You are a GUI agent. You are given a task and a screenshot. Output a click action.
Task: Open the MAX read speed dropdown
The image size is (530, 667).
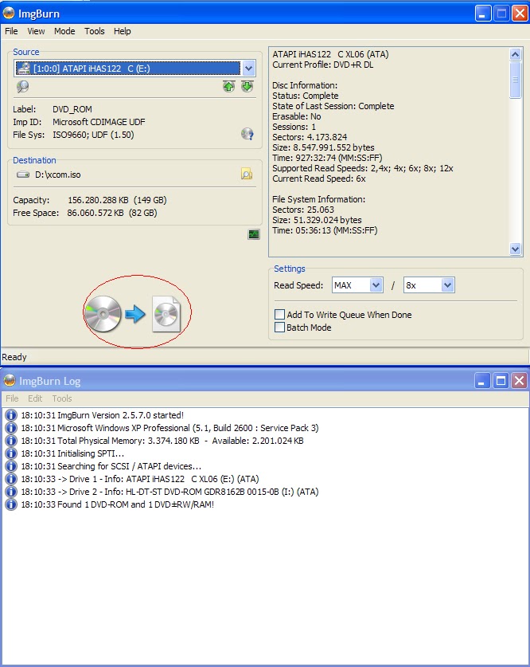(x=376, y=285)
